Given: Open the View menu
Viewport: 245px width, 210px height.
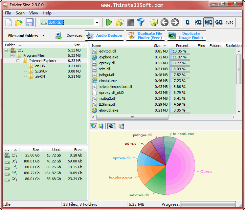Looking at the screenshot, I should [33, 13].
